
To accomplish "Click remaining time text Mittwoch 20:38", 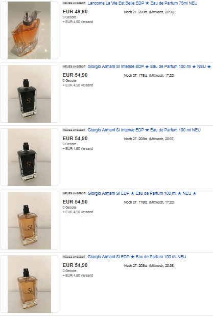I will (x=149, y=12).
